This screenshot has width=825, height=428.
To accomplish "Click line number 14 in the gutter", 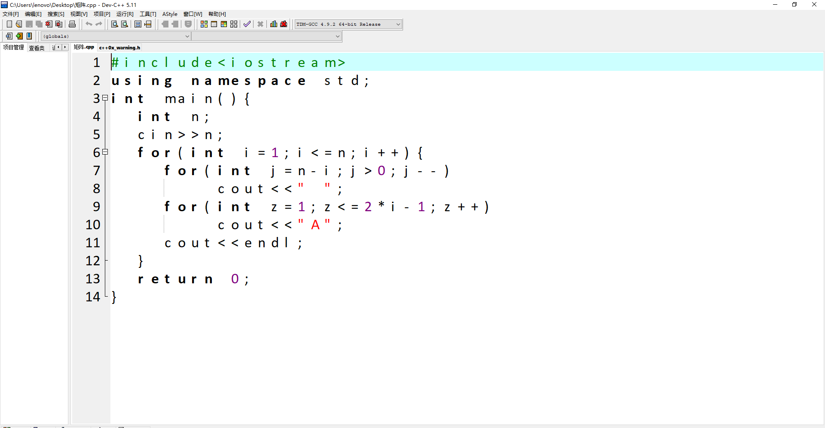I will click(93, 297).
